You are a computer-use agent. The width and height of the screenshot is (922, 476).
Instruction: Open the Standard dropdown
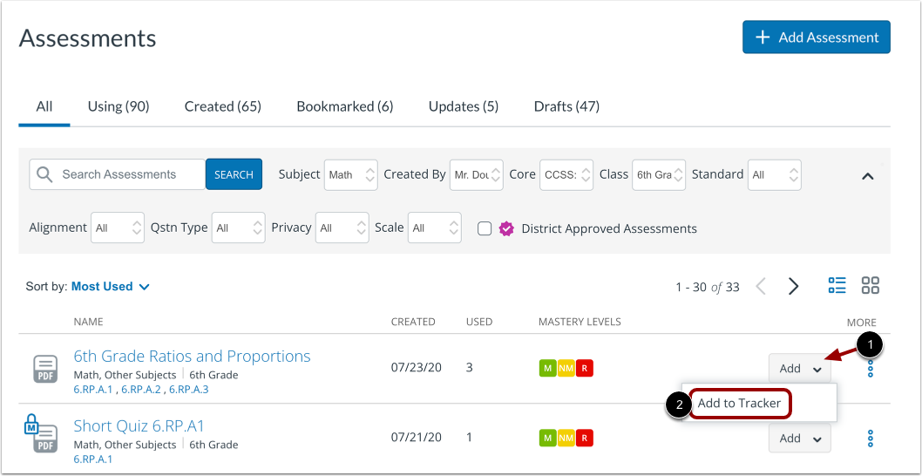(x=775, y=174)
